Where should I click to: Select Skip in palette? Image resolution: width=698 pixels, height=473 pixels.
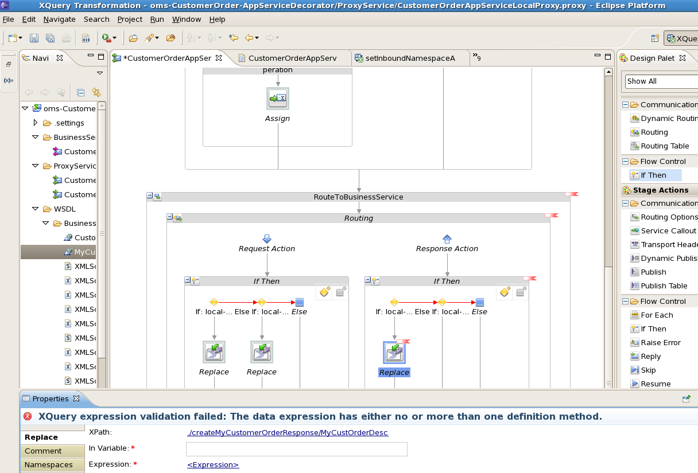click(643, 370)
